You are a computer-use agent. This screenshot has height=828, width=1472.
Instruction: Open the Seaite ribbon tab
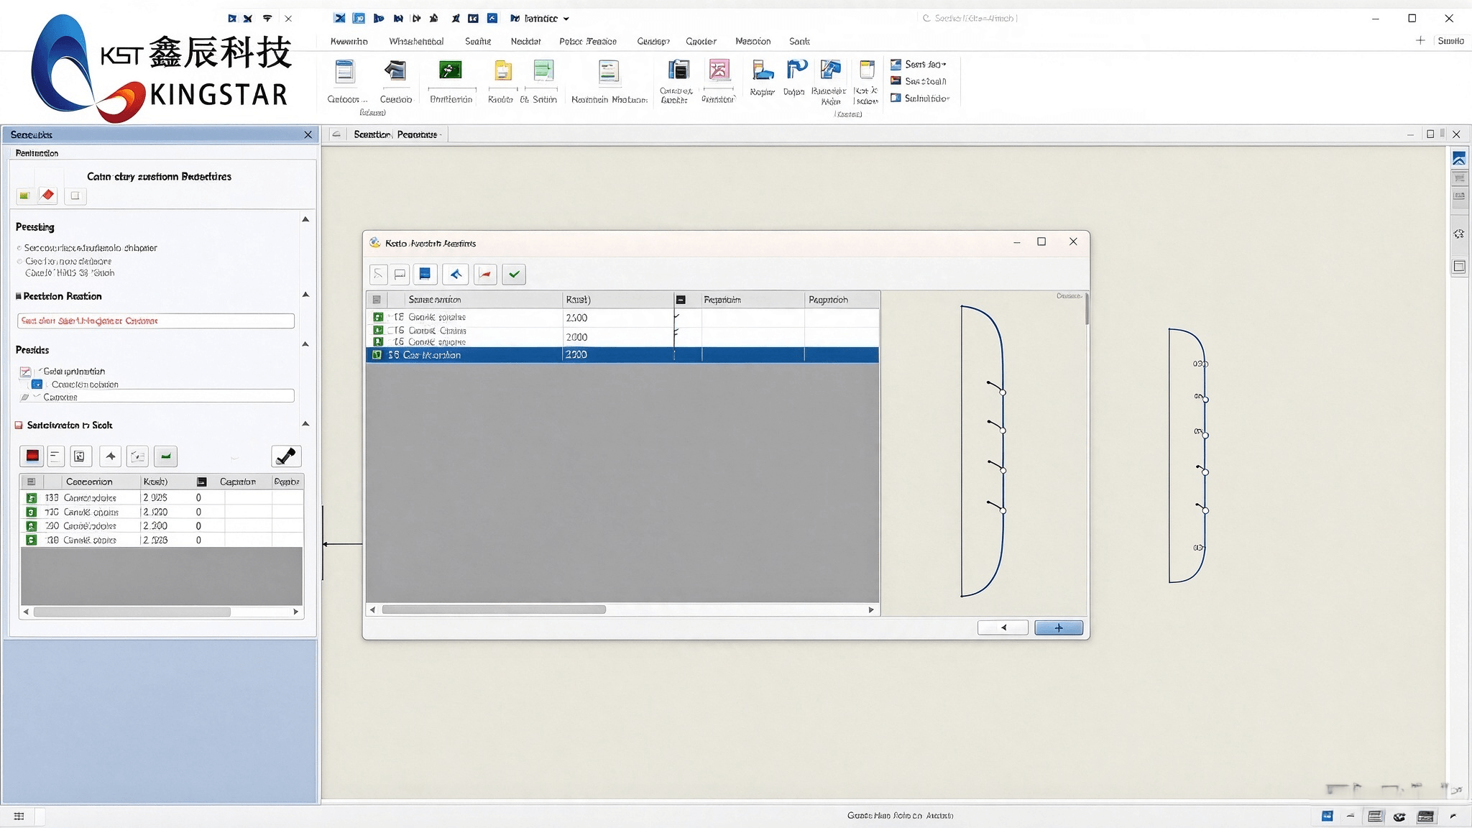tap(478, 41)
